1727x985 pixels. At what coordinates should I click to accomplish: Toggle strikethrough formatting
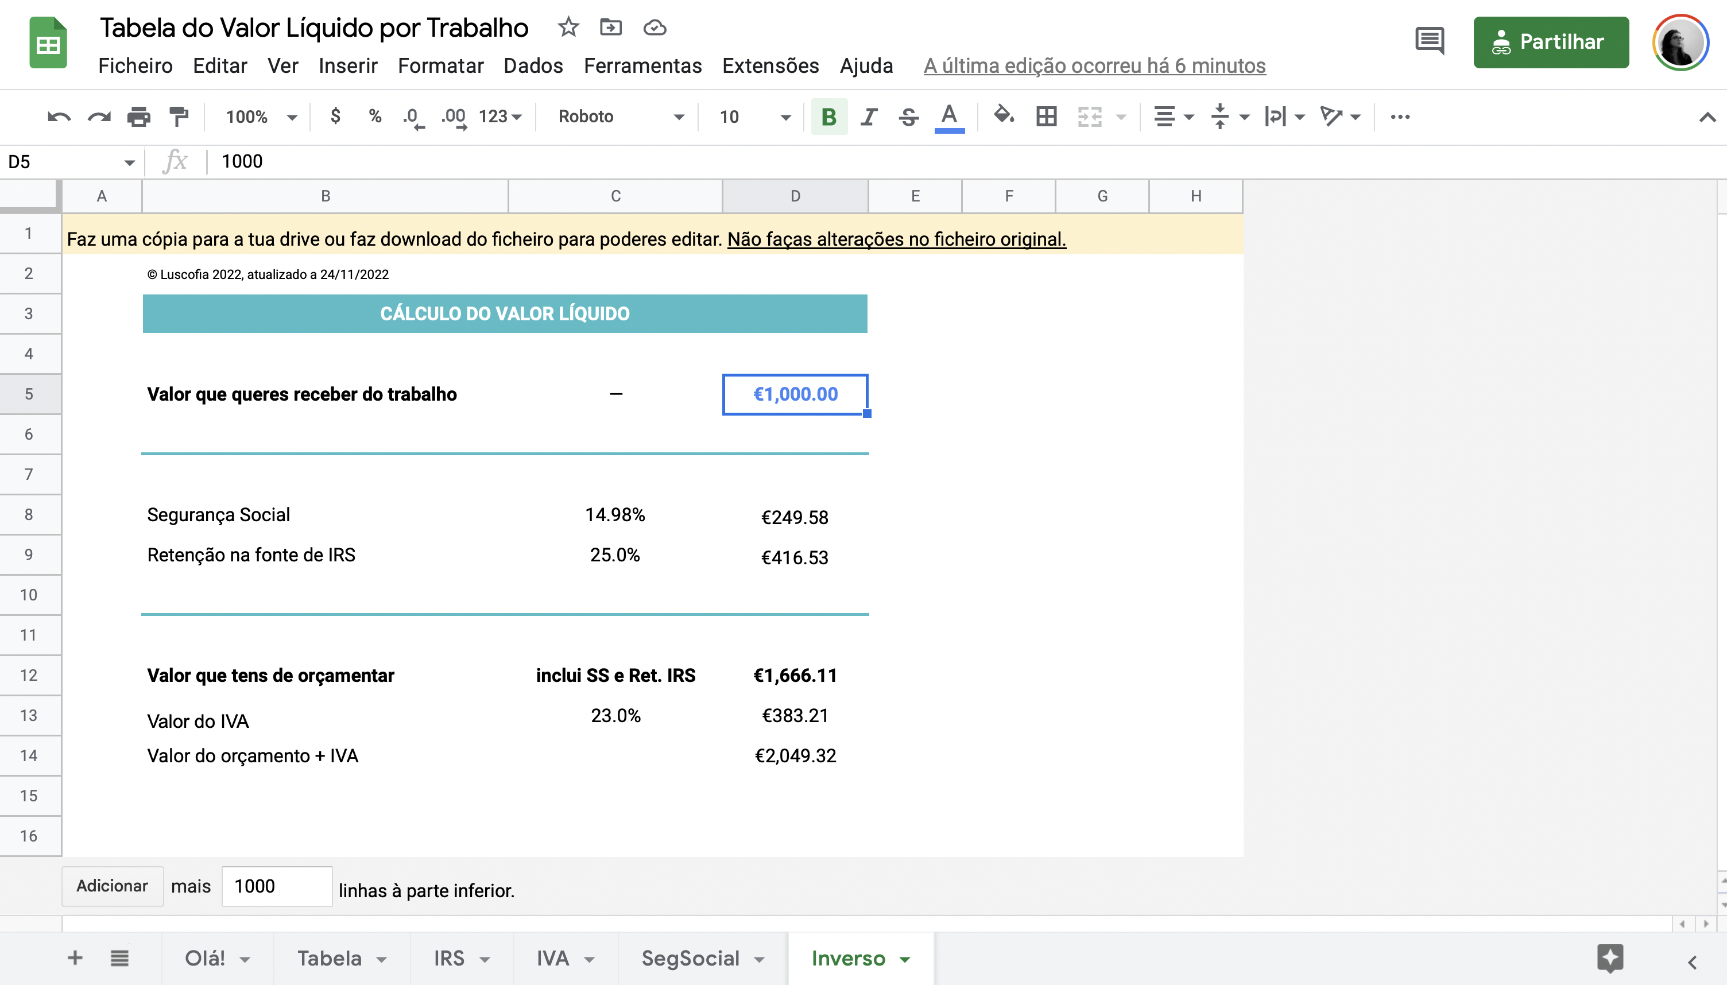point(908,117)
